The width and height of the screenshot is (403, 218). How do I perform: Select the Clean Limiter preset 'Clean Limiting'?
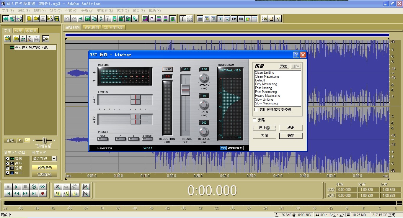(265, 73)
